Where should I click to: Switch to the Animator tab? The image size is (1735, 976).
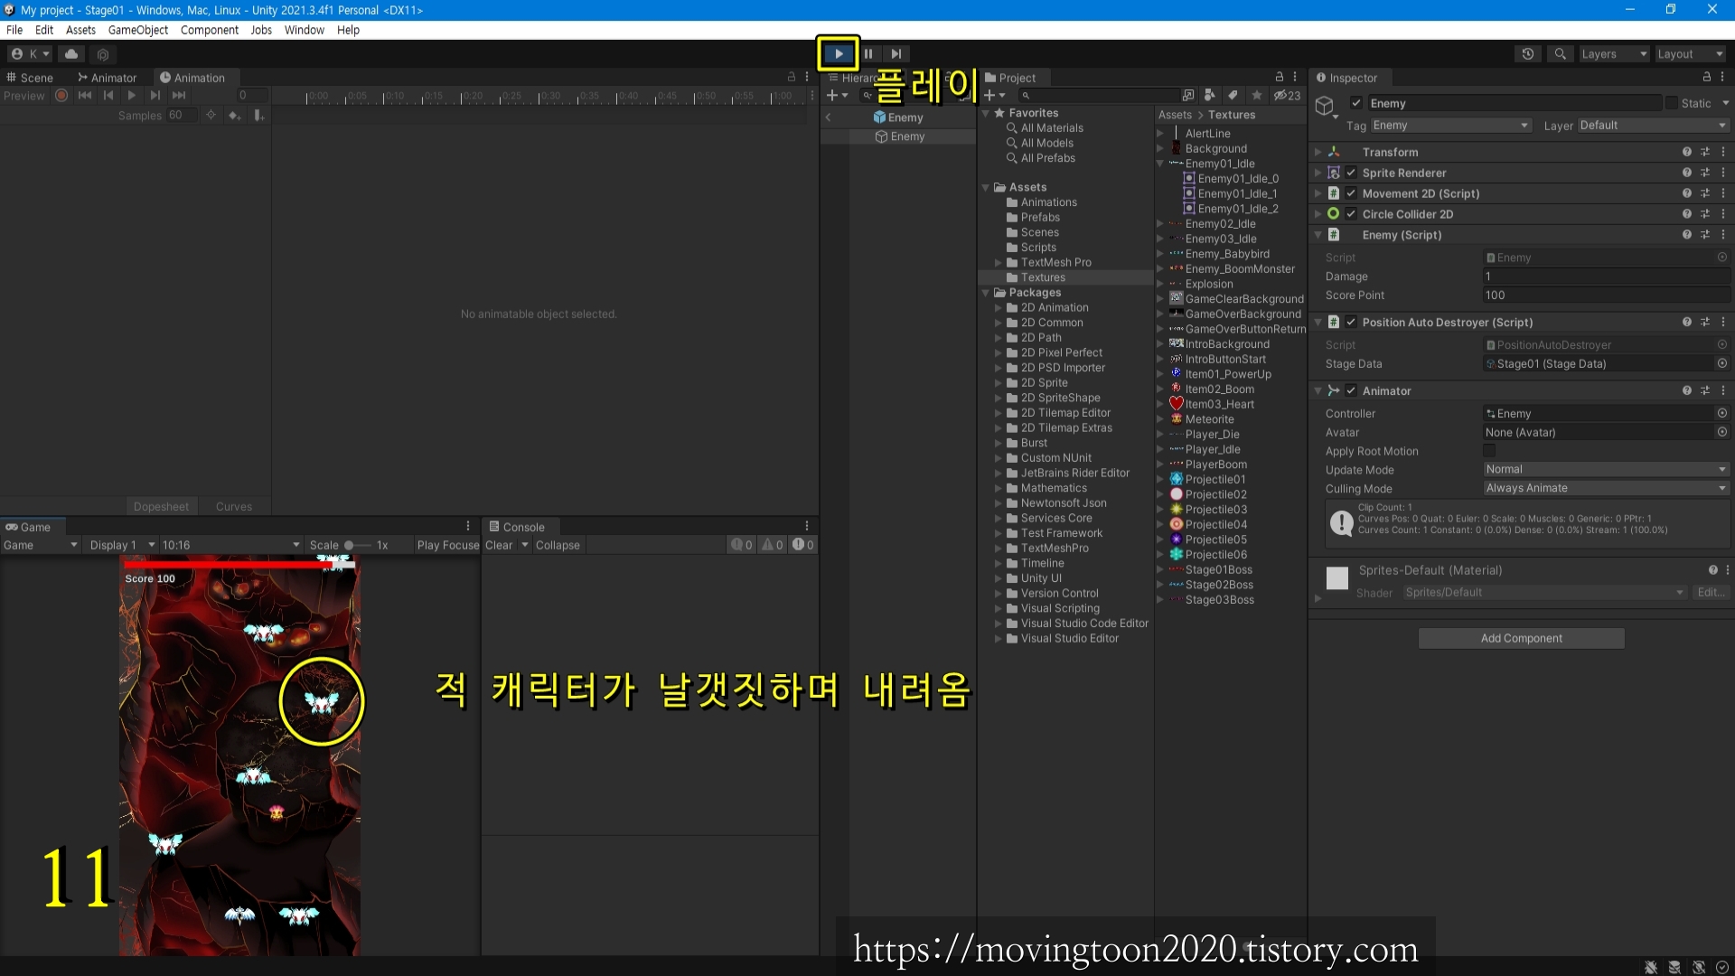click(x=108, y=78)
